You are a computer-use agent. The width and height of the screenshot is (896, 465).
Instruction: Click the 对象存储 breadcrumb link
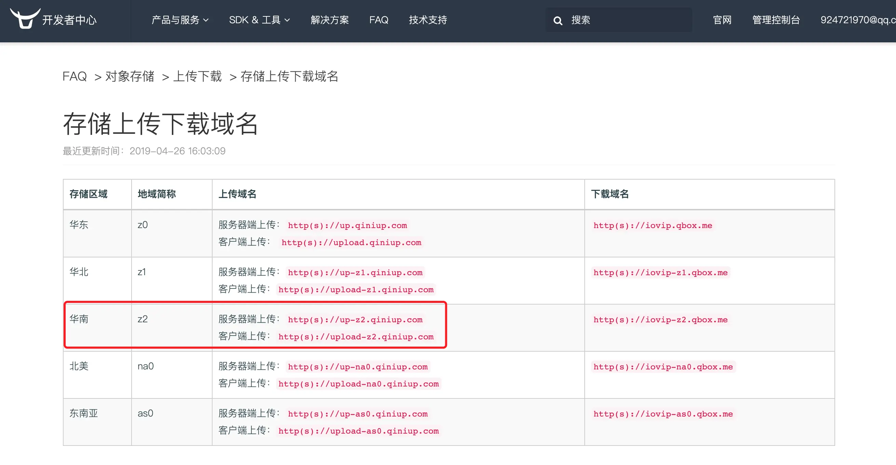tap(130, 76)
